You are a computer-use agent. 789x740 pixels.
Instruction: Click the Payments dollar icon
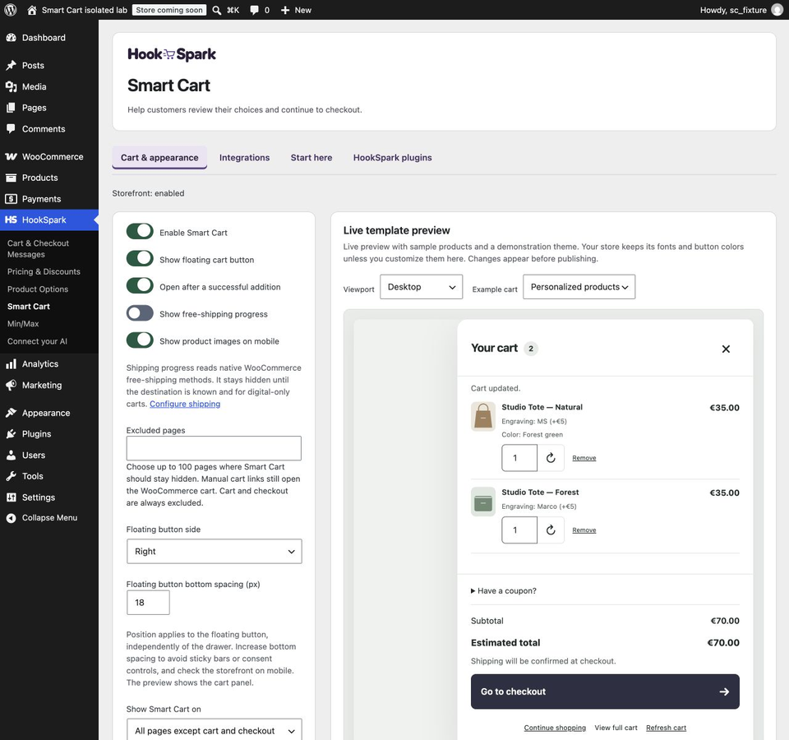click(11, 199)
